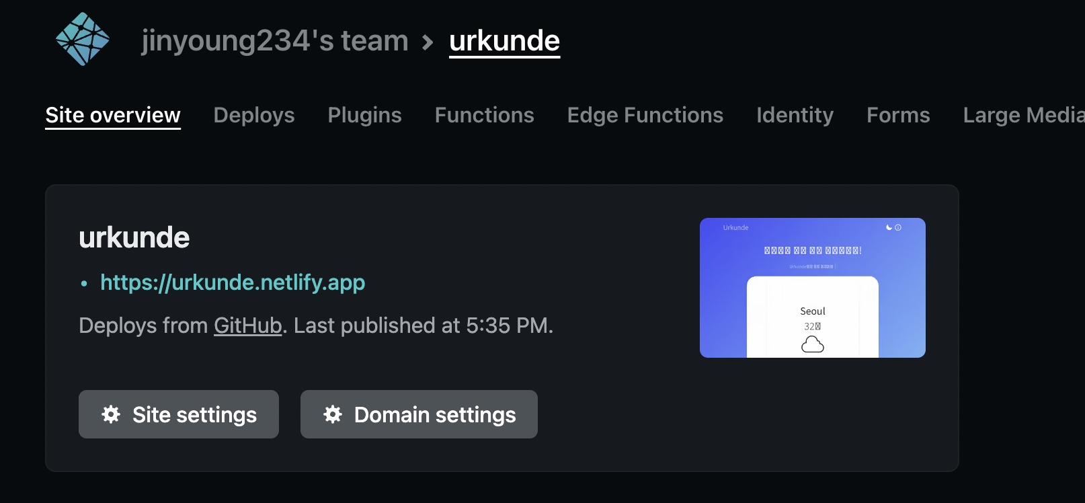1085x503 pixels.
Task: Click gear icon in Domain settings button
Action: tap(333, 414)
